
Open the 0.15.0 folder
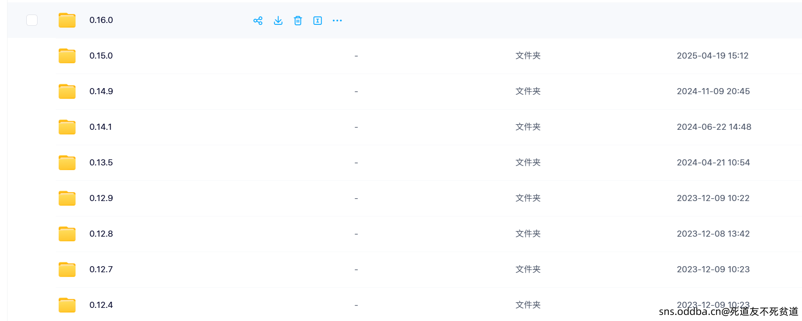(x=101, y=56)
